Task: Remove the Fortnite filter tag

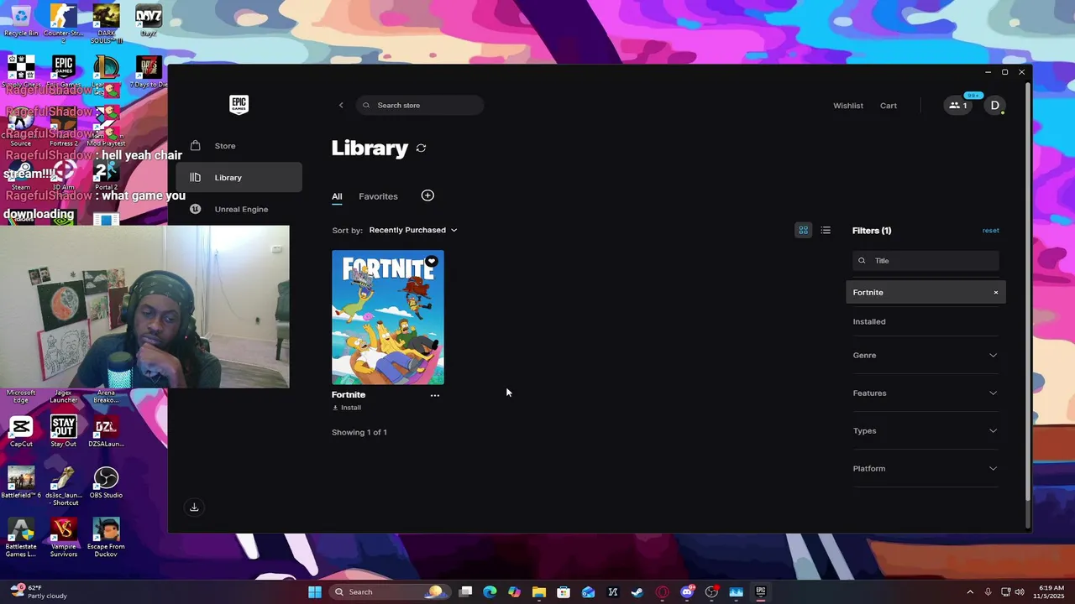Action: [996, 293]
